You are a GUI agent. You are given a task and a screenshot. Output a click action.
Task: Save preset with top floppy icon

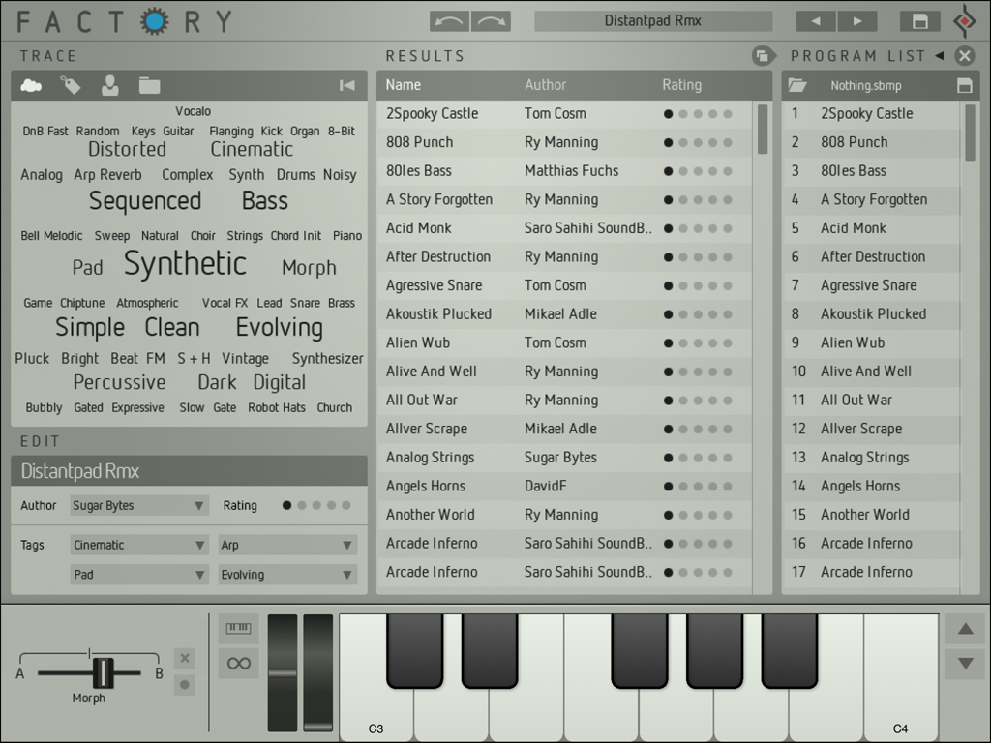click(919, 21)
